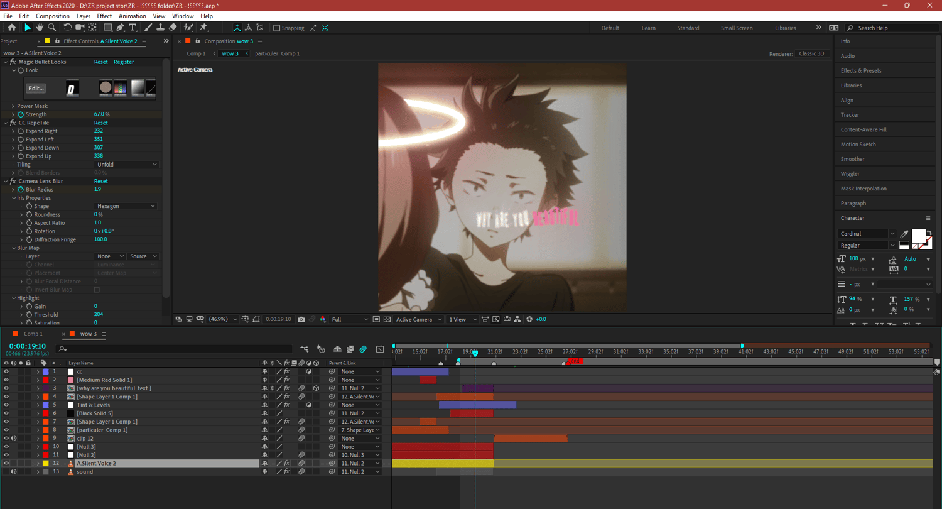This screenshot has width=942, height=509.
Task: Click the current time 0:00:19:10 display
Action: [x=27, y=346]
